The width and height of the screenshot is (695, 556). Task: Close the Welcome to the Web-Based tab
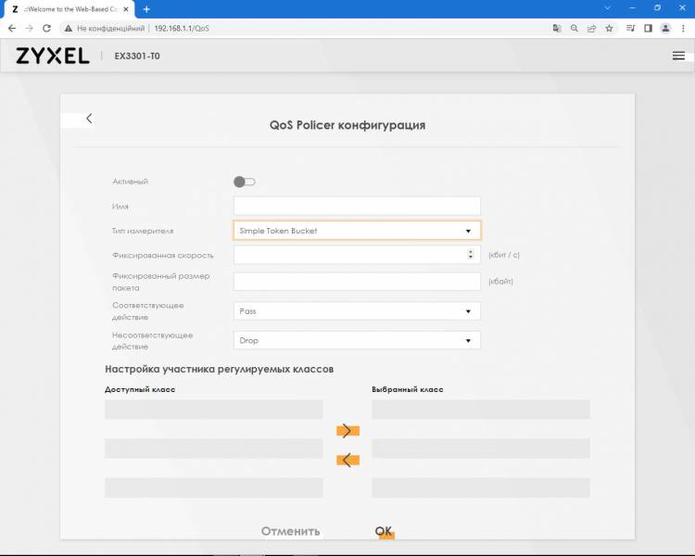[x=125, y=9]
